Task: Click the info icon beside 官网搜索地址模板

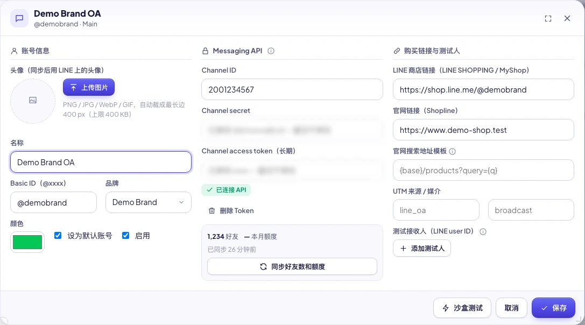Action: (452, 151)
